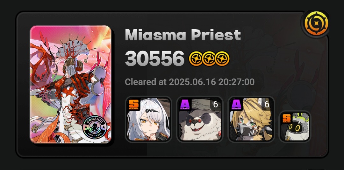Select the panda agent portrait
Image resolution: width=344 pixels, height=170 pixels.
[200, 119]
